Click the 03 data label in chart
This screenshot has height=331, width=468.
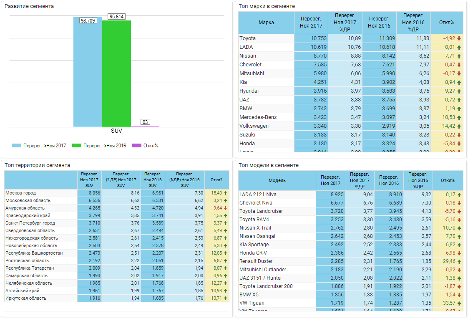(x=145, y=122)
